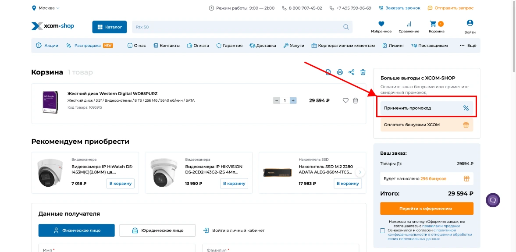
Task: Expand the Ещё menu
Action: 468,46
